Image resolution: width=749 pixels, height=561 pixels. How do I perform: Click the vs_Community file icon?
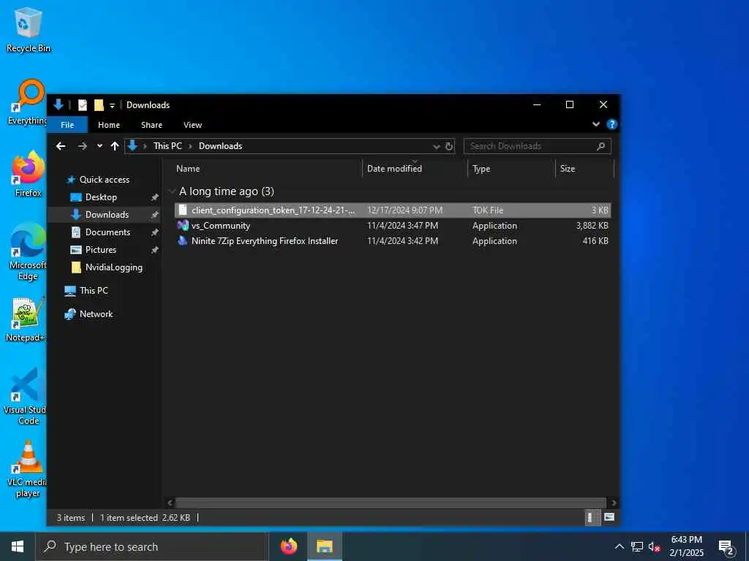[x=182, y=225]
